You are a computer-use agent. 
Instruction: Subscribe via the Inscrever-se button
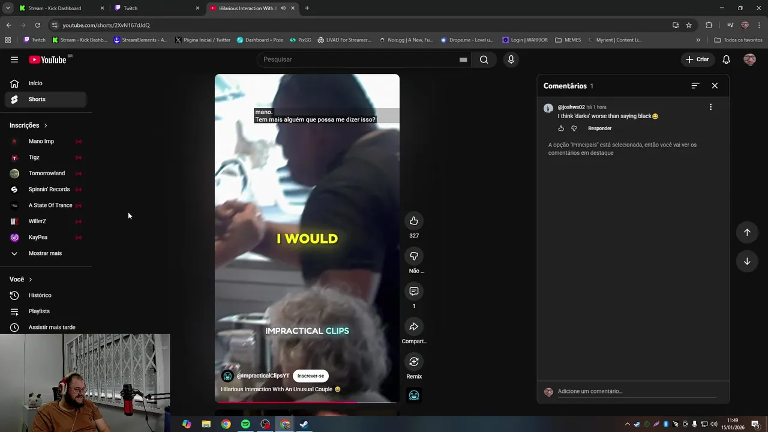point(311,376)
